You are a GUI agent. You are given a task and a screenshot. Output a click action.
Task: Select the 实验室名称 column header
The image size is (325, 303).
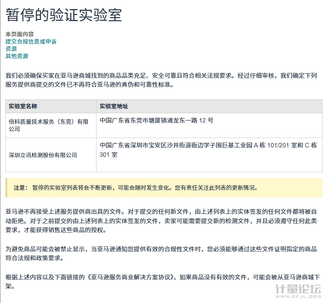coord(23,106)
